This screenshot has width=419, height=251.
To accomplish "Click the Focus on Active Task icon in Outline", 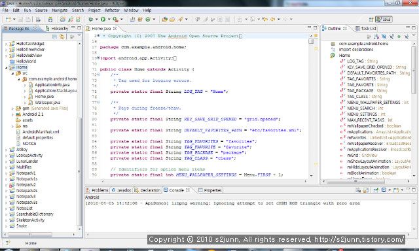I will pos(369,37).
